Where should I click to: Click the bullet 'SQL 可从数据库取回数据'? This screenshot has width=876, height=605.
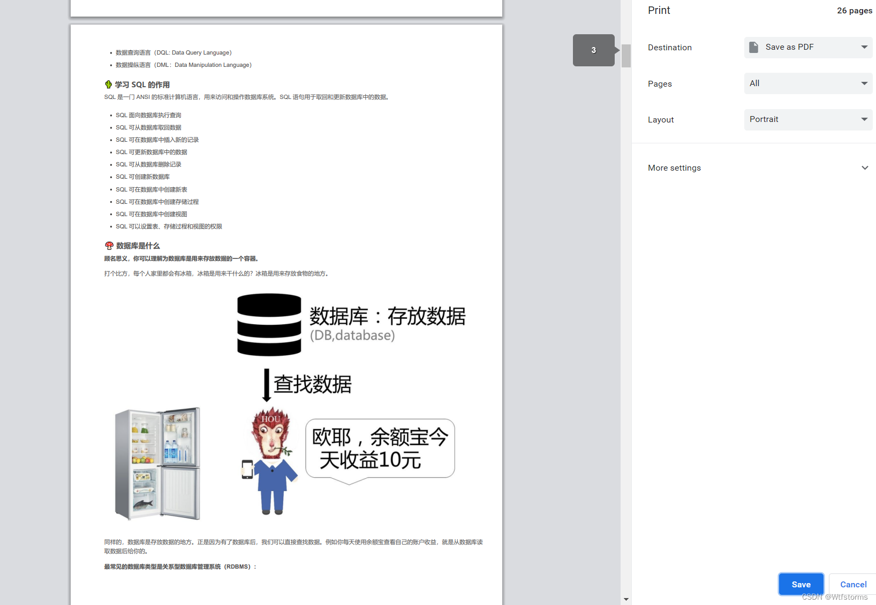coord(148,127)
